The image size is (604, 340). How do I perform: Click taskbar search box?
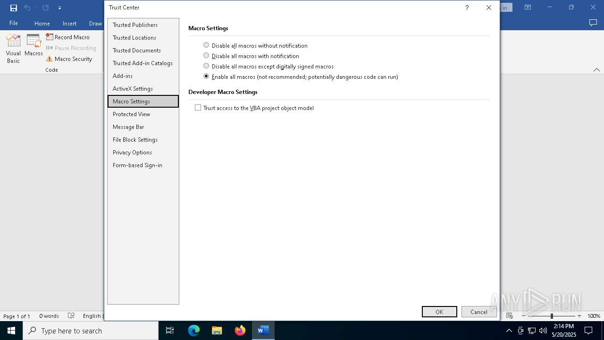click(x=91, y=331)
